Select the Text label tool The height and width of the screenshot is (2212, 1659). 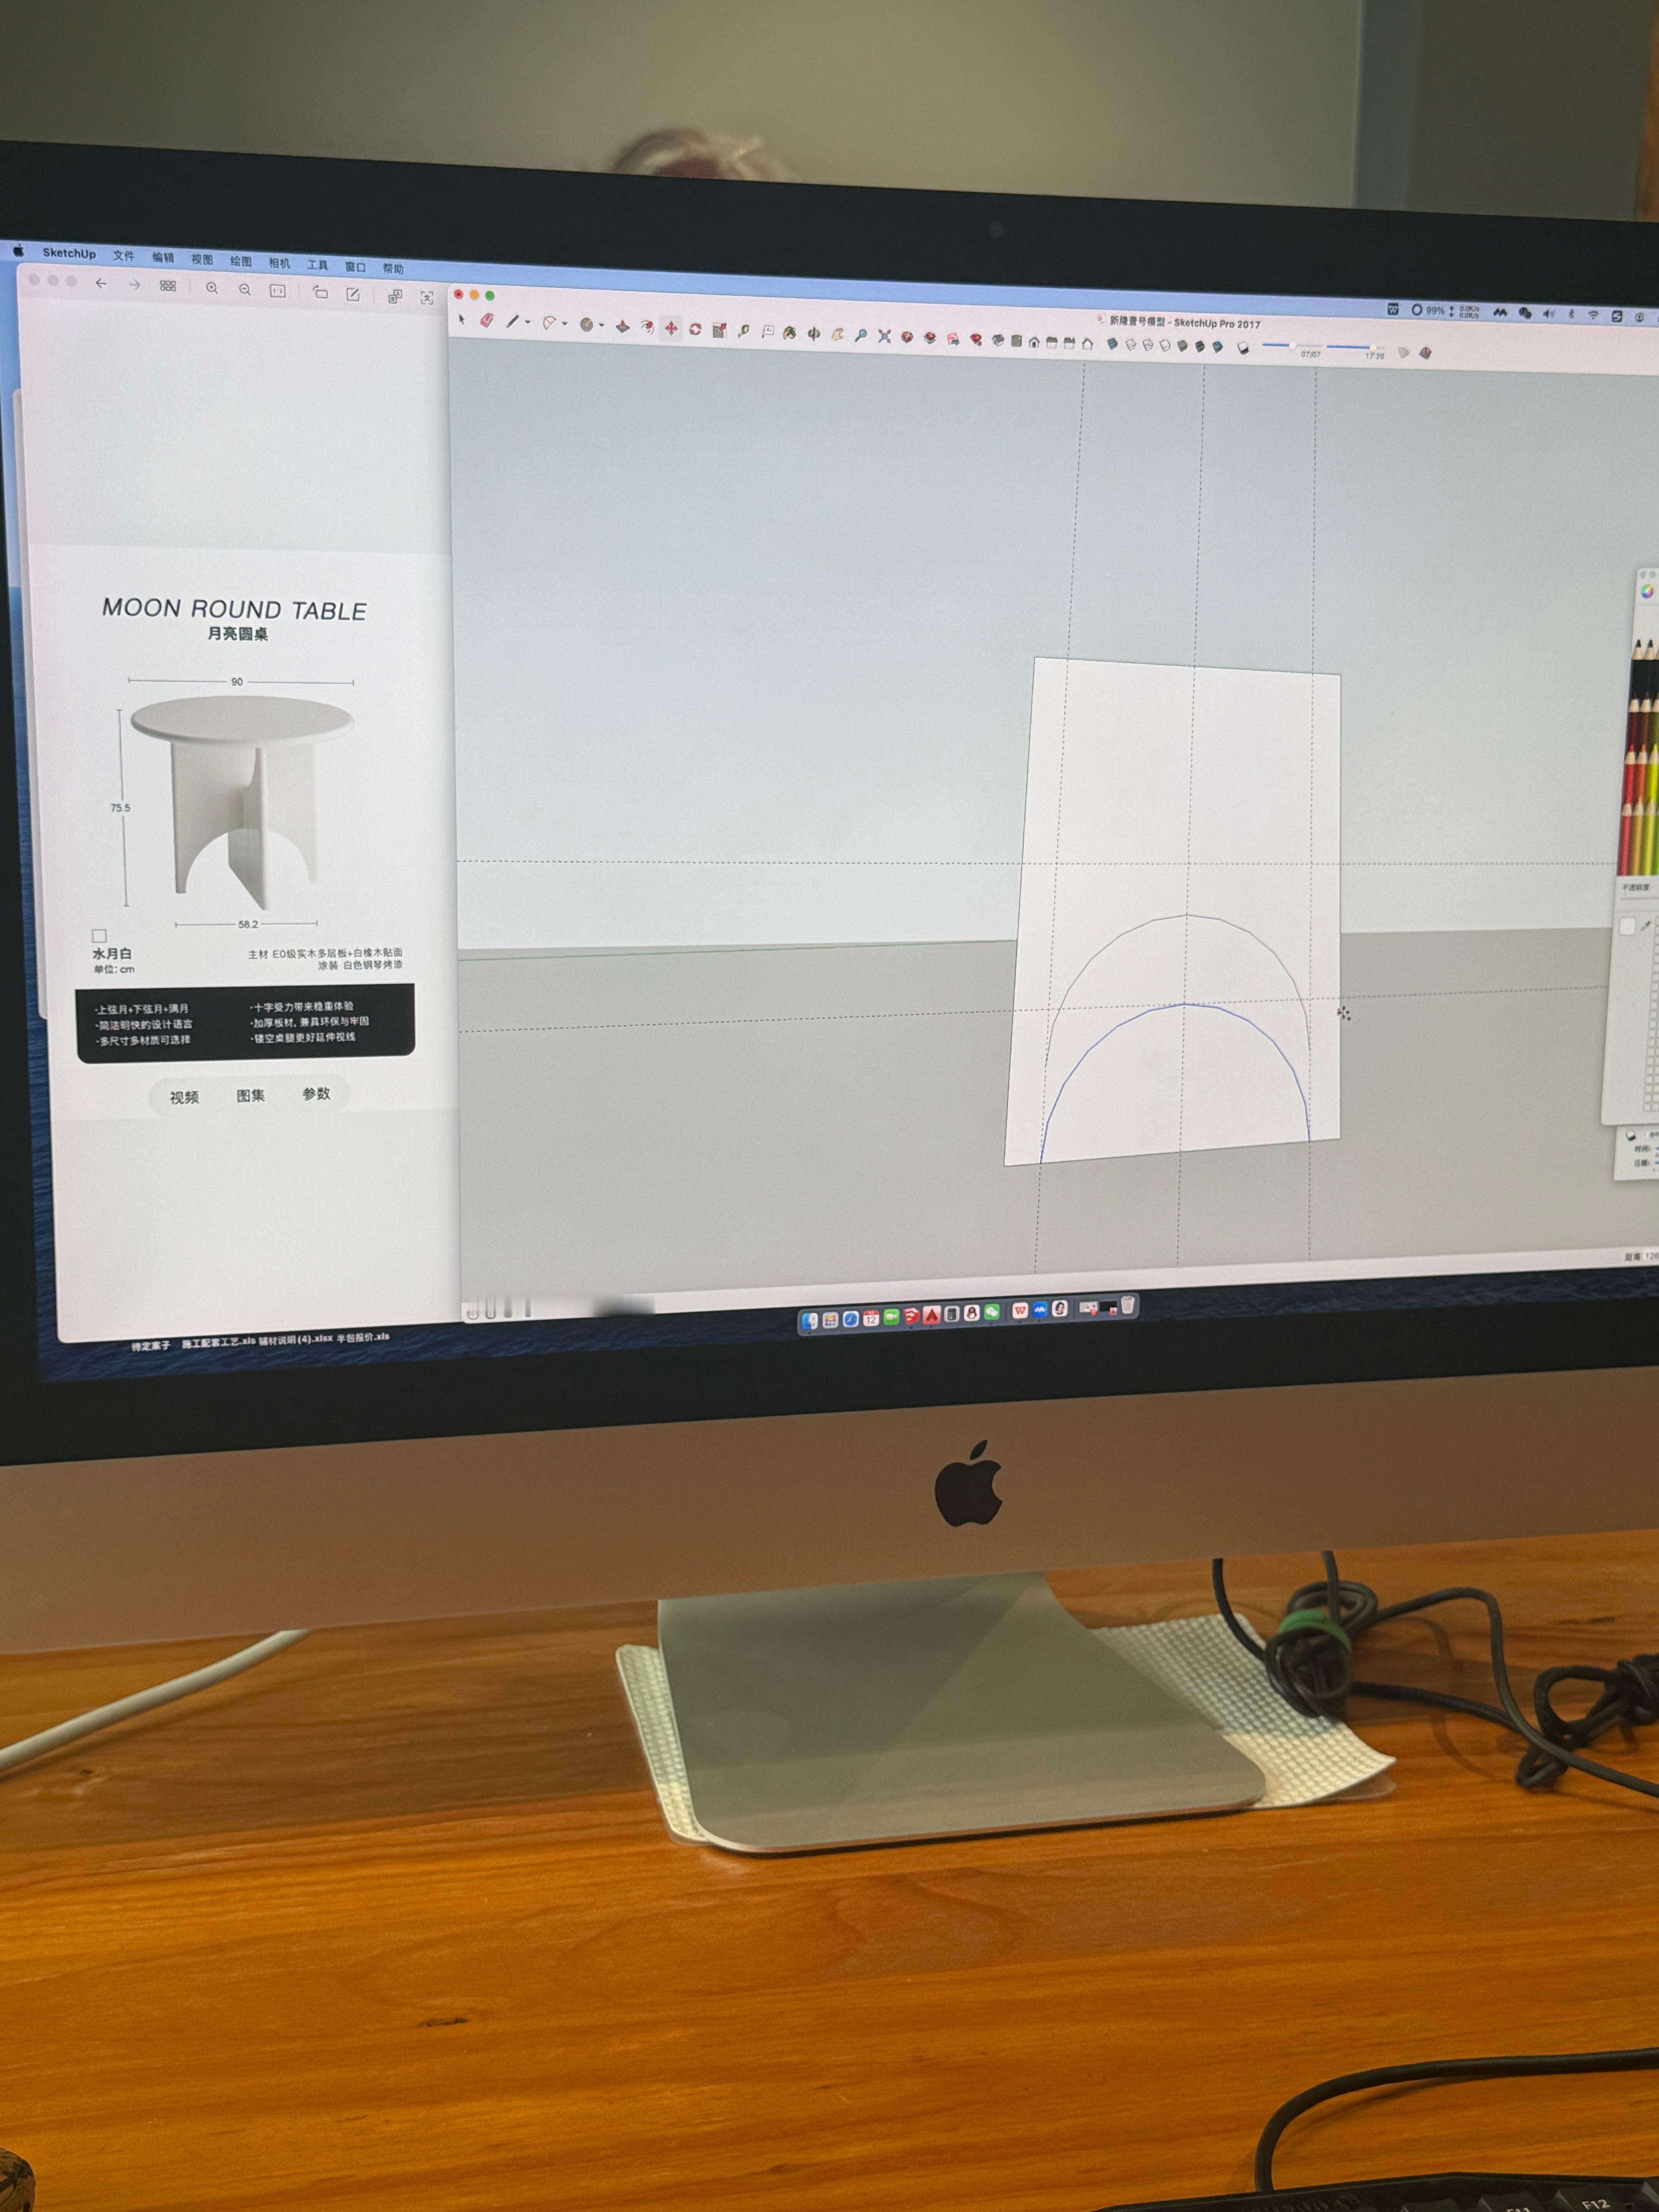point(768,331)
